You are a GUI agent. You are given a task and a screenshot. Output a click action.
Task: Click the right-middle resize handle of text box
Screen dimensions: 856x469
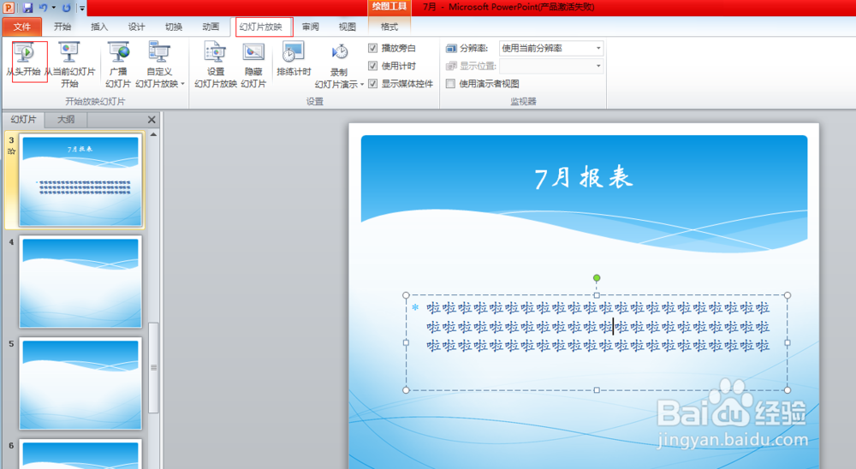tap(788, 343)
